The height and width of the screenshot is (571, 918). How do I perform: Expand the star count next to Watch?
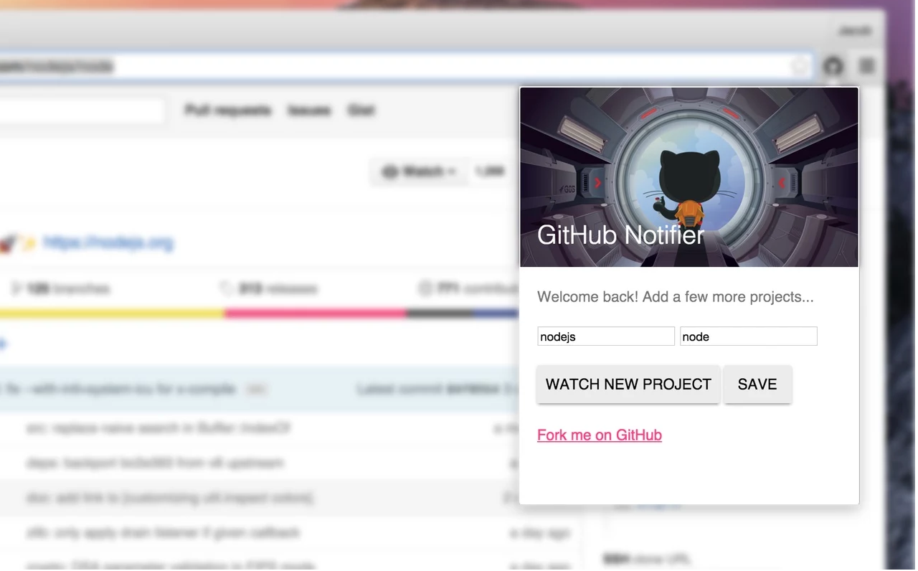(x=491, y=171)
